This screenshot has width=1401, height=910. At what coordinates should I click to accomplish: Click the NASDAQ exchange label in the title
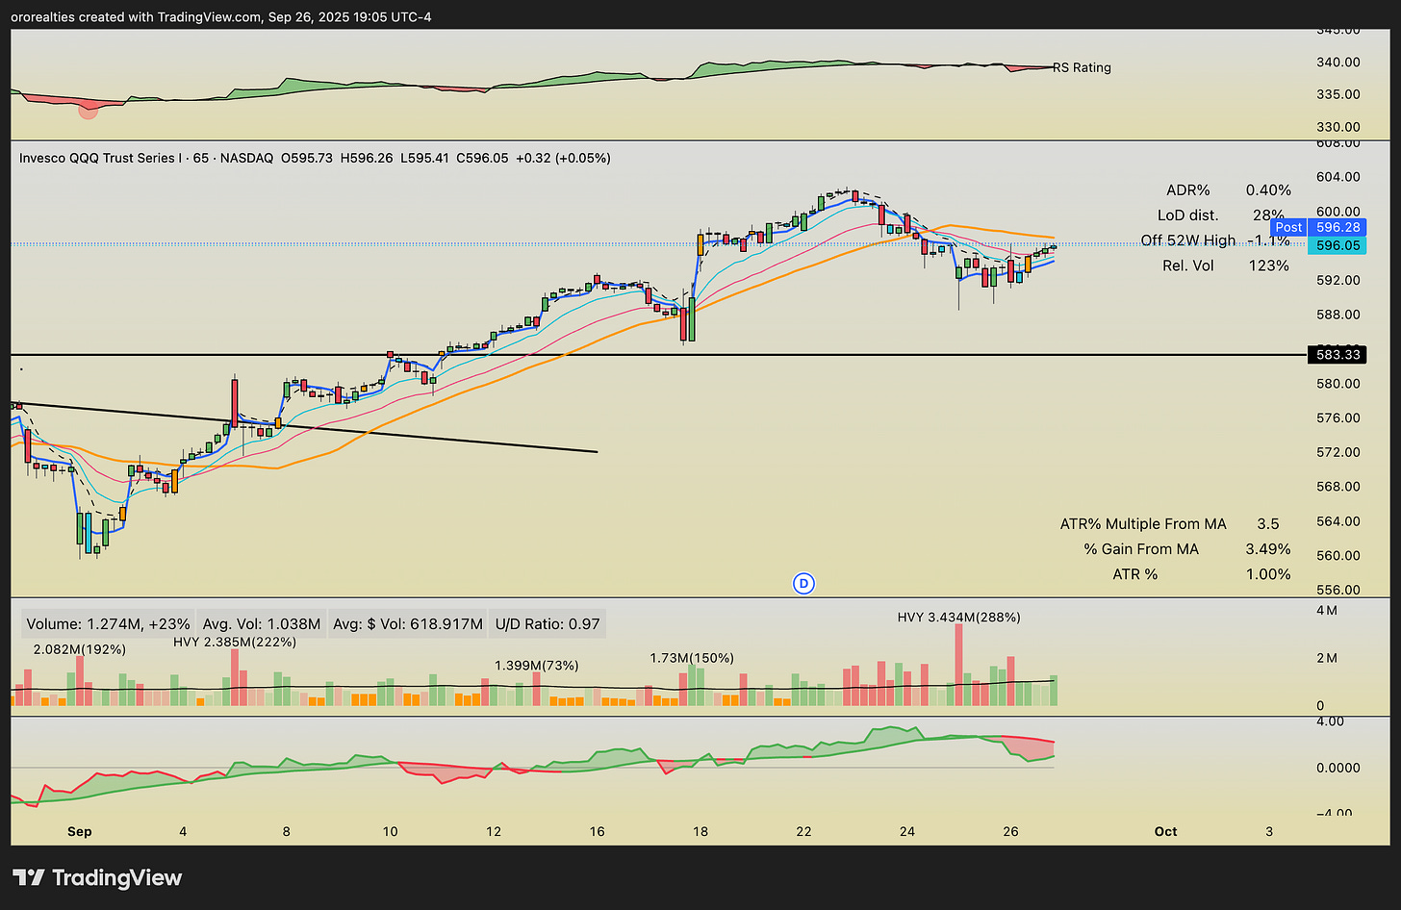click(246, 158)
